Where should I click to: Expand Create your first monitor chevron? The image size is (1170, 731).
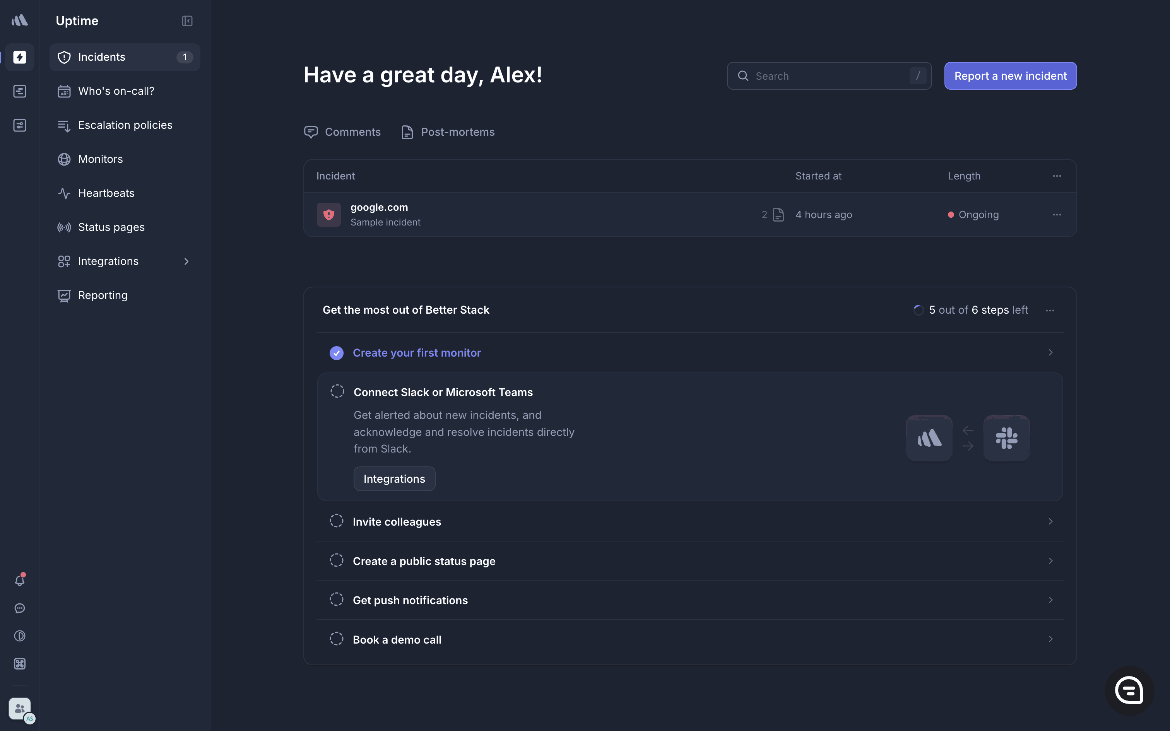(x=1050, y=352)
